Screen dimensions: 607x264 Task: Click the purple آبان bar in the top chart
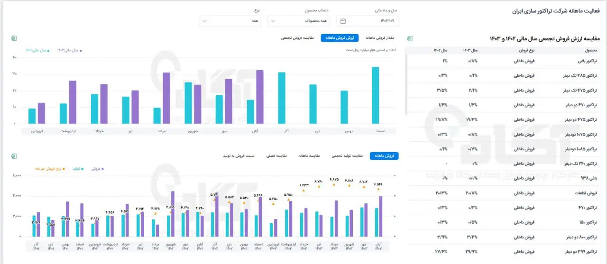click(260, 97)
